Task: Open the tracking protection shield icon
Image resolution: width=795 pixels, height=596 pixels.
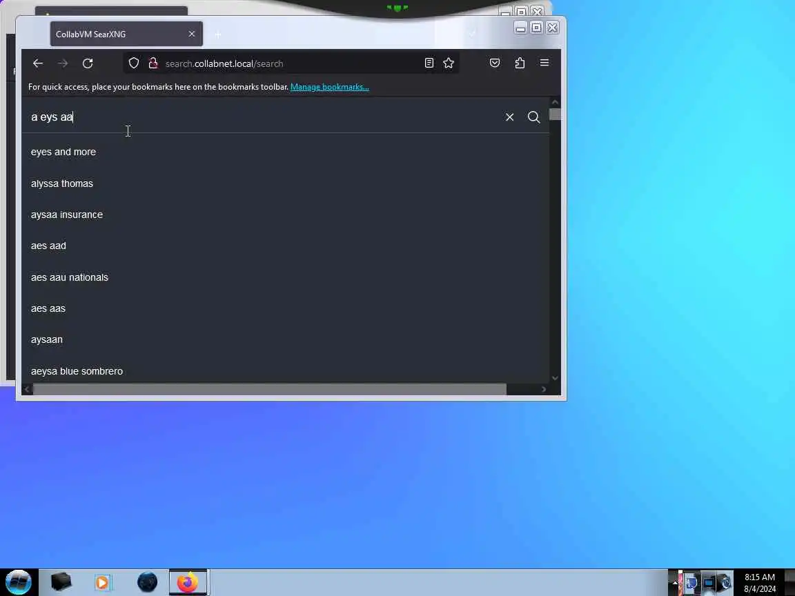Action: pyautogui.click(x=134, y=63)
